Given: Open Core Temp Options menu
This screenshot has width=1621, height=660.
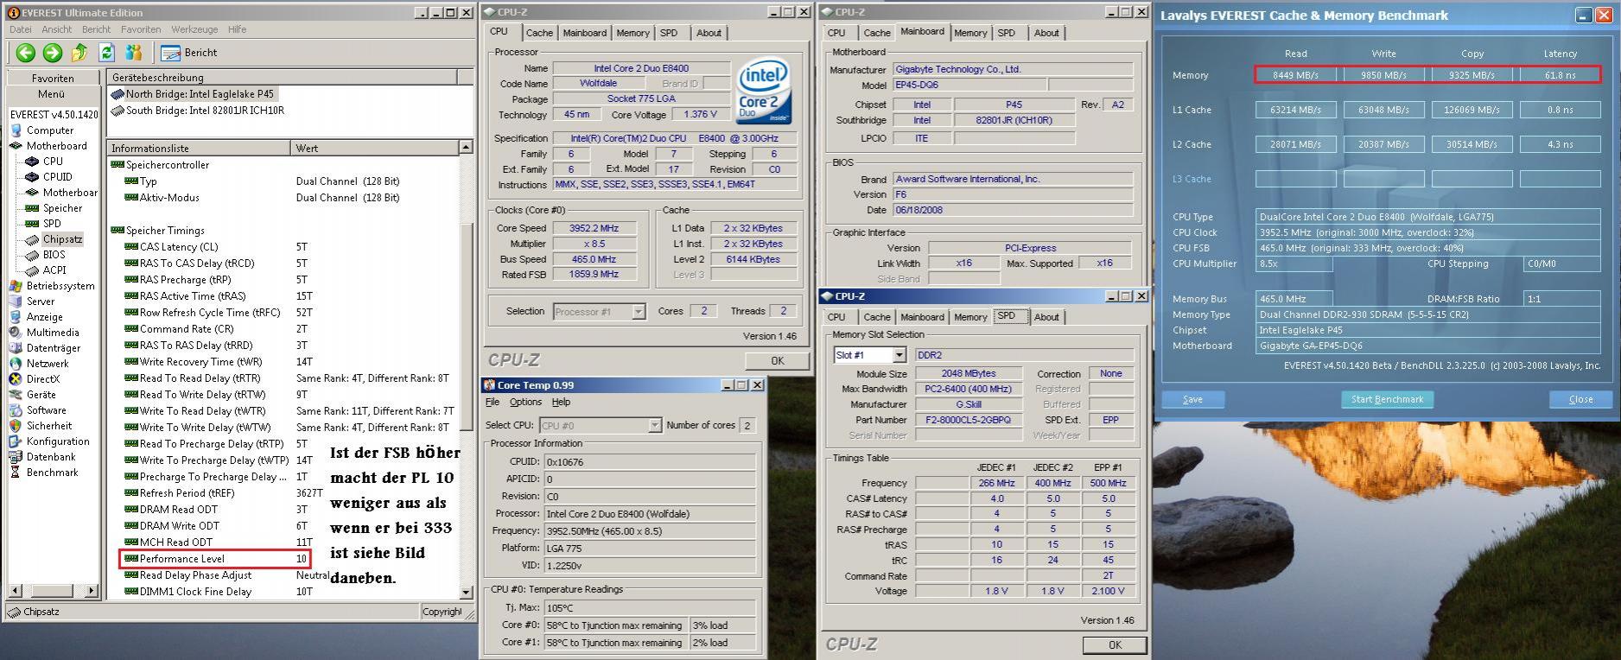Looking at the screenshot, I should (525, 402).
